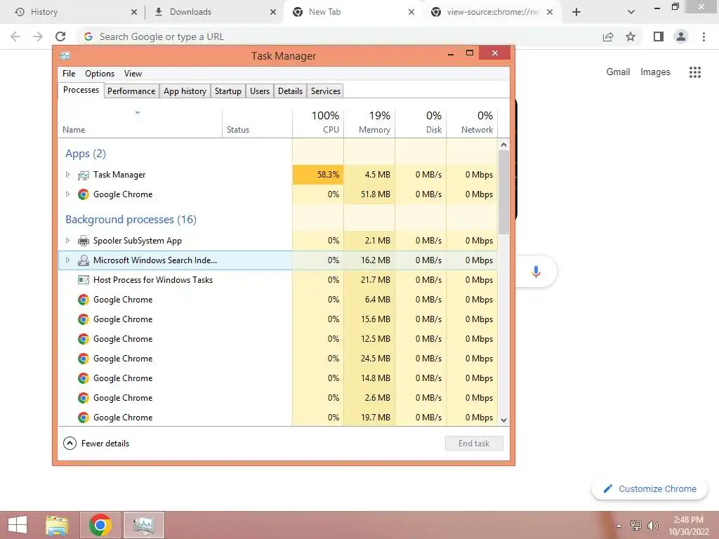Switch to the Services tab
This screenshot has width=719, height=539.
326,91
